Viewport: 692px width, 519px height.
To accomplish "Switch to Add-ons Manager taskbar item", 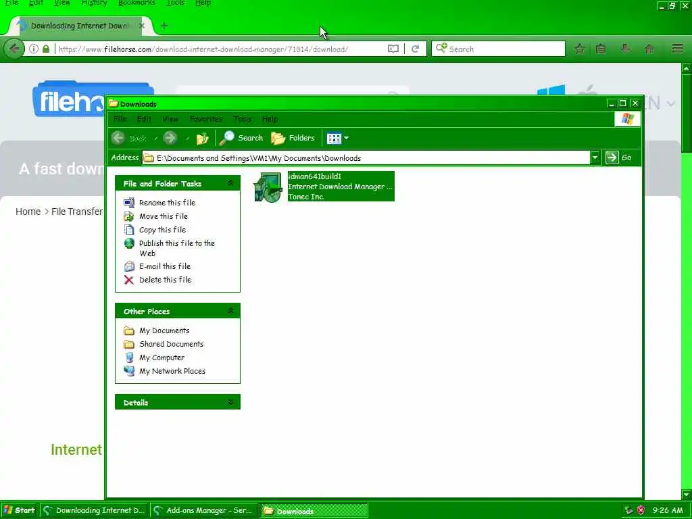I will [204, 511].
